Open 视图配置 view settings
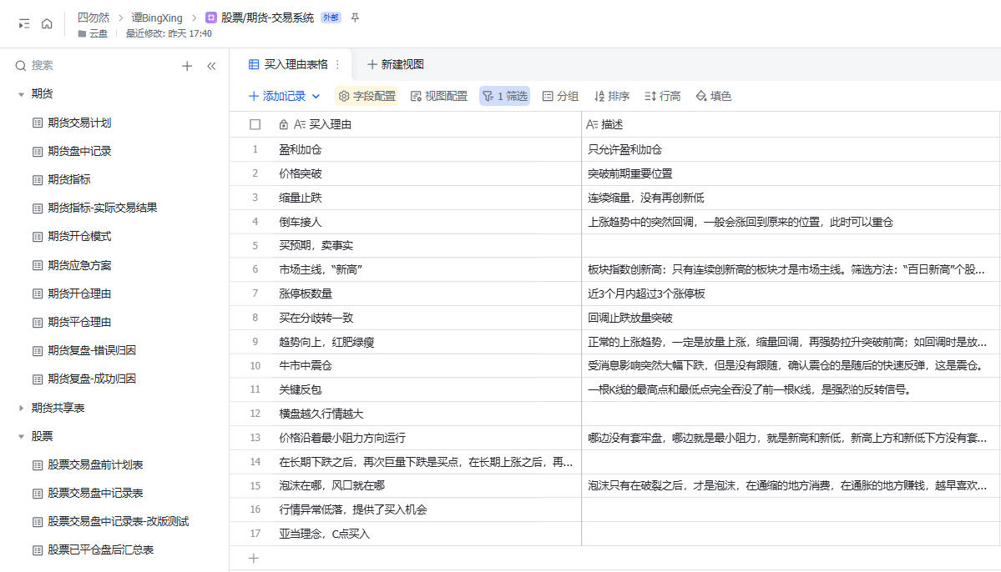The width and height of the screenshot is (1001, 572). click(438, 96)
